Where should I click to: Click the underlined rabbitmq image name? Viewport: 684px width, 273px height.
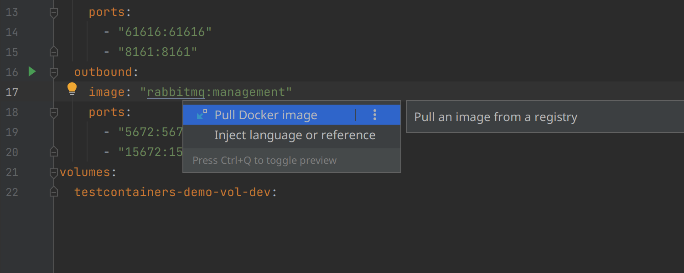[x=176, y=92]
